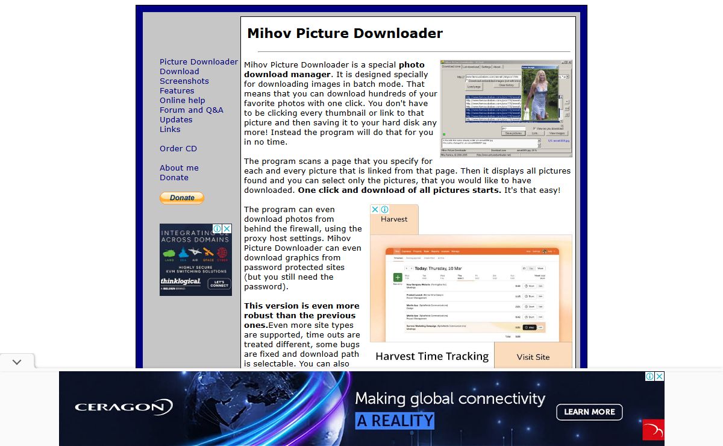Collapse the bottom ad with chevron

point(17,362)
